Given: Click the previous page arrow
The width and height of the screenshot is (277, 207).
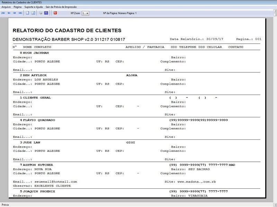Looking at the screenshot, I should click(x=9, y=13).
